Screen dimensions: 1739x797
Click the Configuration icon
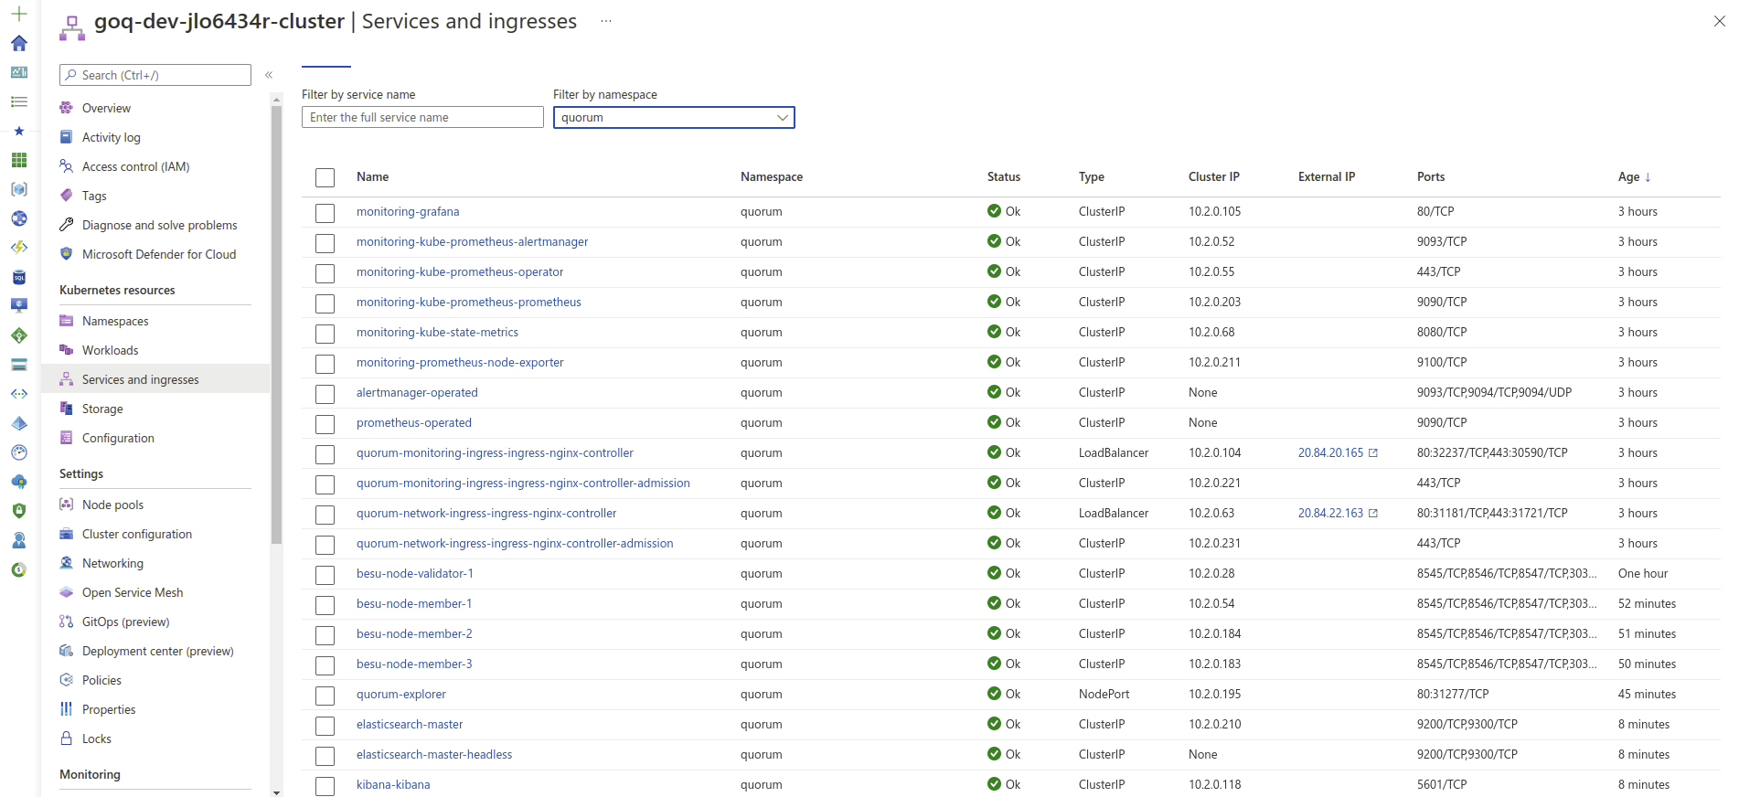[66, 438]
